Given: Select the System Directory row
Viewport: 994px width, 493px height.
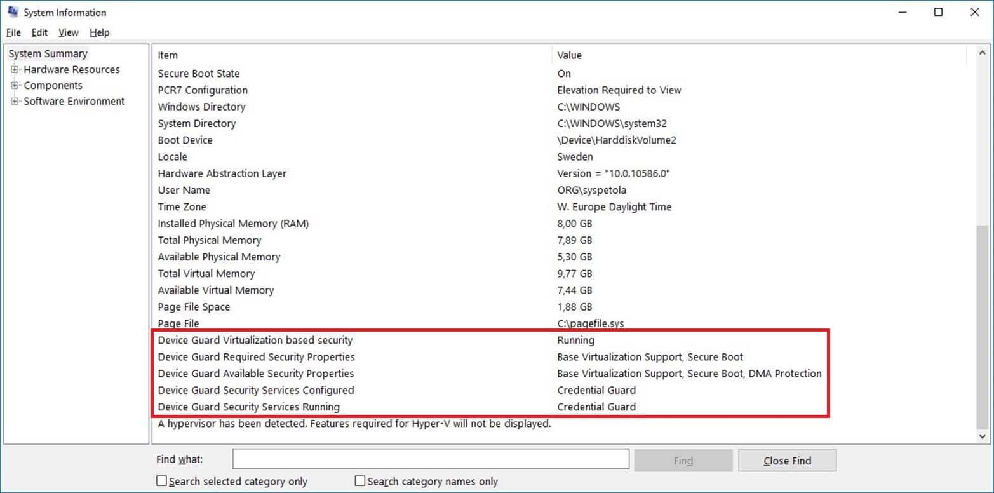Looking at the screenshot, I should tap(559, 123).
